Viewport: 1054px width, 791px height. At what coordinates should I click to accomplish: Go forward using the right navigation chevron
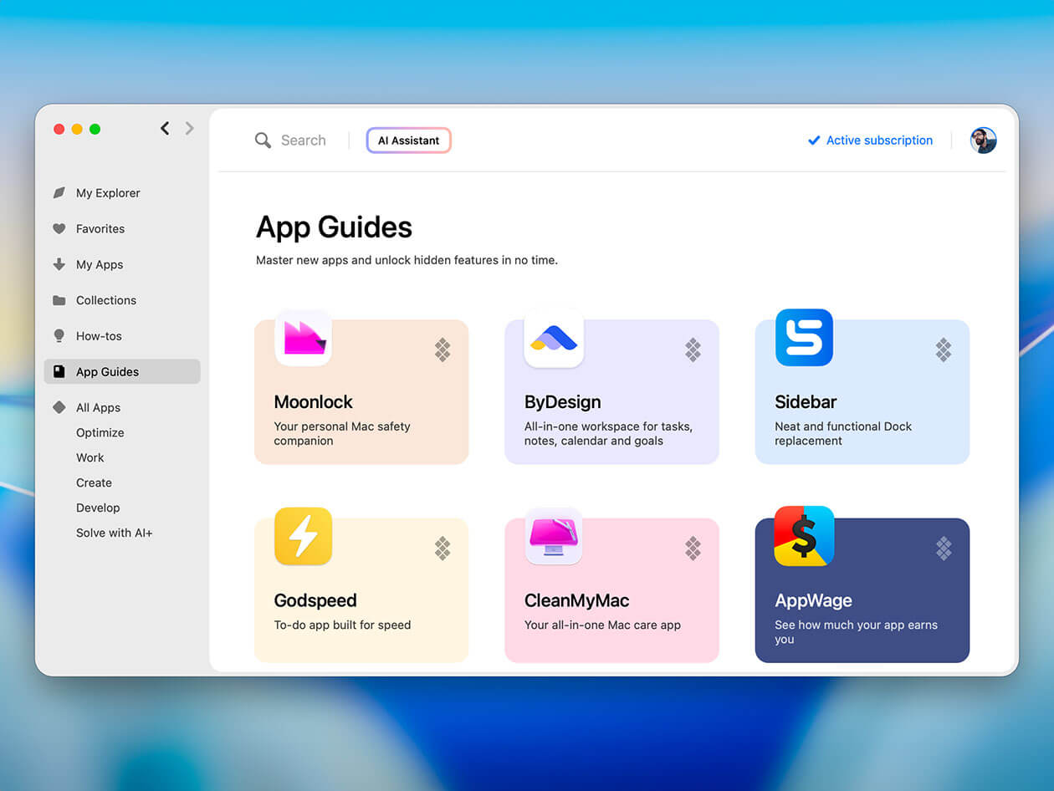point(189,129)
